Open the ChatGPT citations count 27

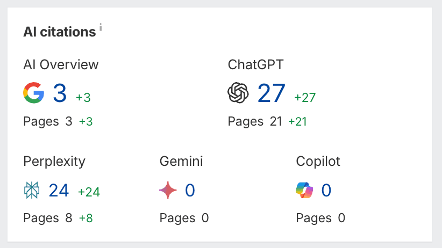coord(272,93)
